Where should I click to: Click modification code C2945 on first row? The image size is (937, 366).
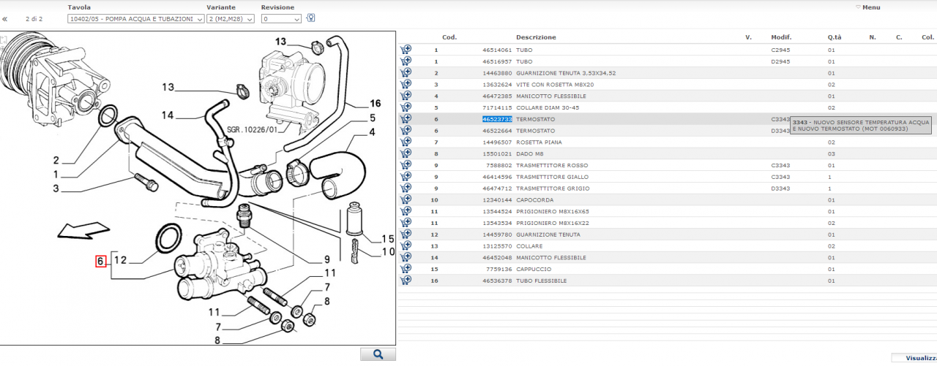click(780, 50)
